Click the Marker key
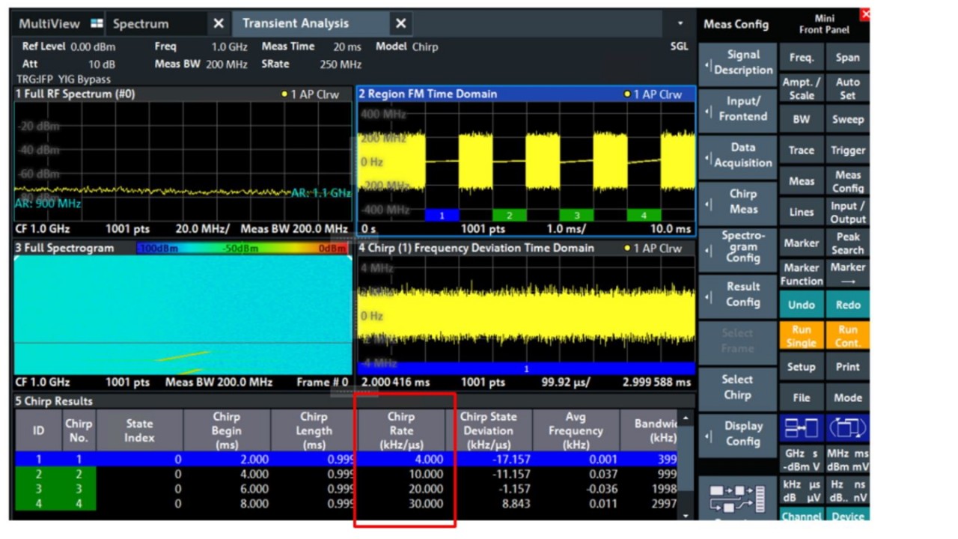The height and width of the screenshot is (539, 958). click(802, 243)
